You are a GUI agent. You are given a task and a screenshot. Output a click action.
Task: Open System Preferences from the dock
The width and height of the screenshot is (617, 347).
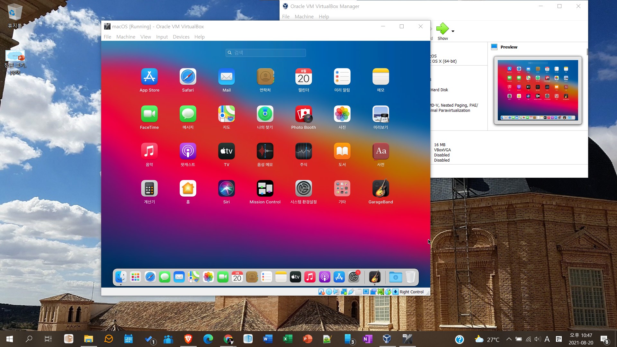[353, 277]
